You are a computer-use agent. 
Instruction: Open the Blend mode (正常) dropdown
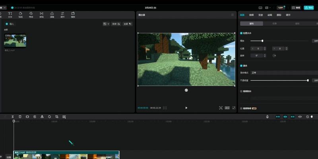point(284,73)
